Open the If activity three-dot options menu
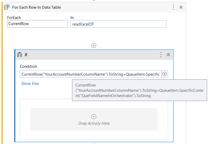 click(x=161, y=55)
